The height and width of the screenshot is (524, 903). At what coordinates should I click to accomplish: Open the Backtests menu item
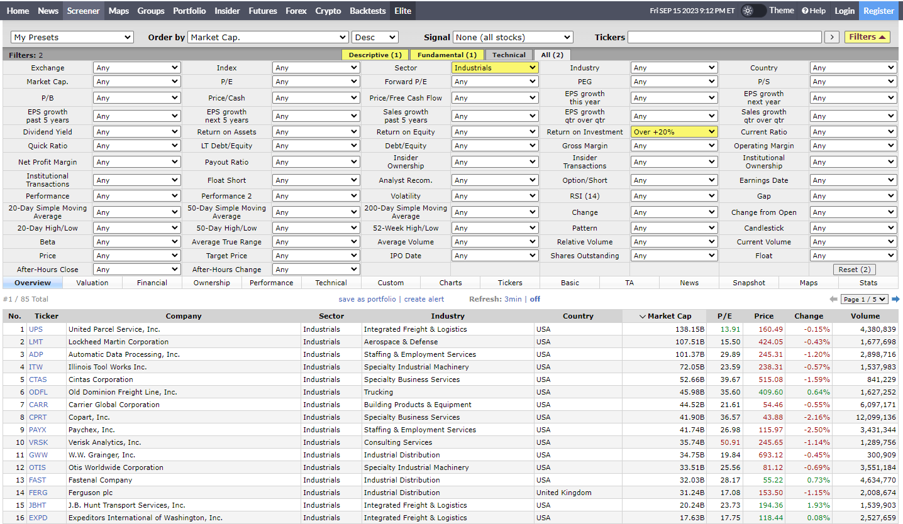pos(368,11)
